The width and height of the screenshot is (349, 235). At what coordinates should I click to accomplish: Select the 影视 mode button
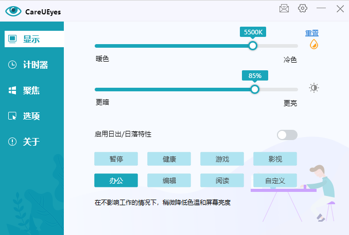(275, 159)
